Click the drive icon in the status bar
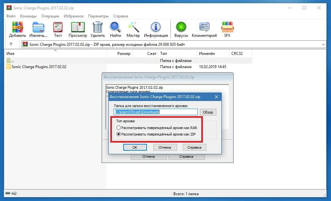 pos(7,193)
